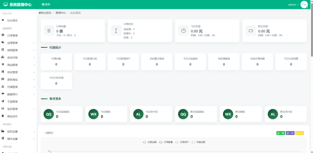Click the shopping cart icon for 商品管理
Image resolution: width=313 pixels, height=153 pixels.
point(3,65)
